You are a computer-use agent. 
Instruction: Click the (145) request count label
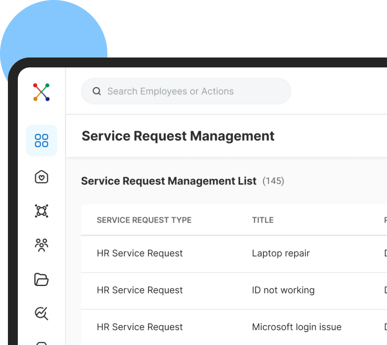coord(273,181)
